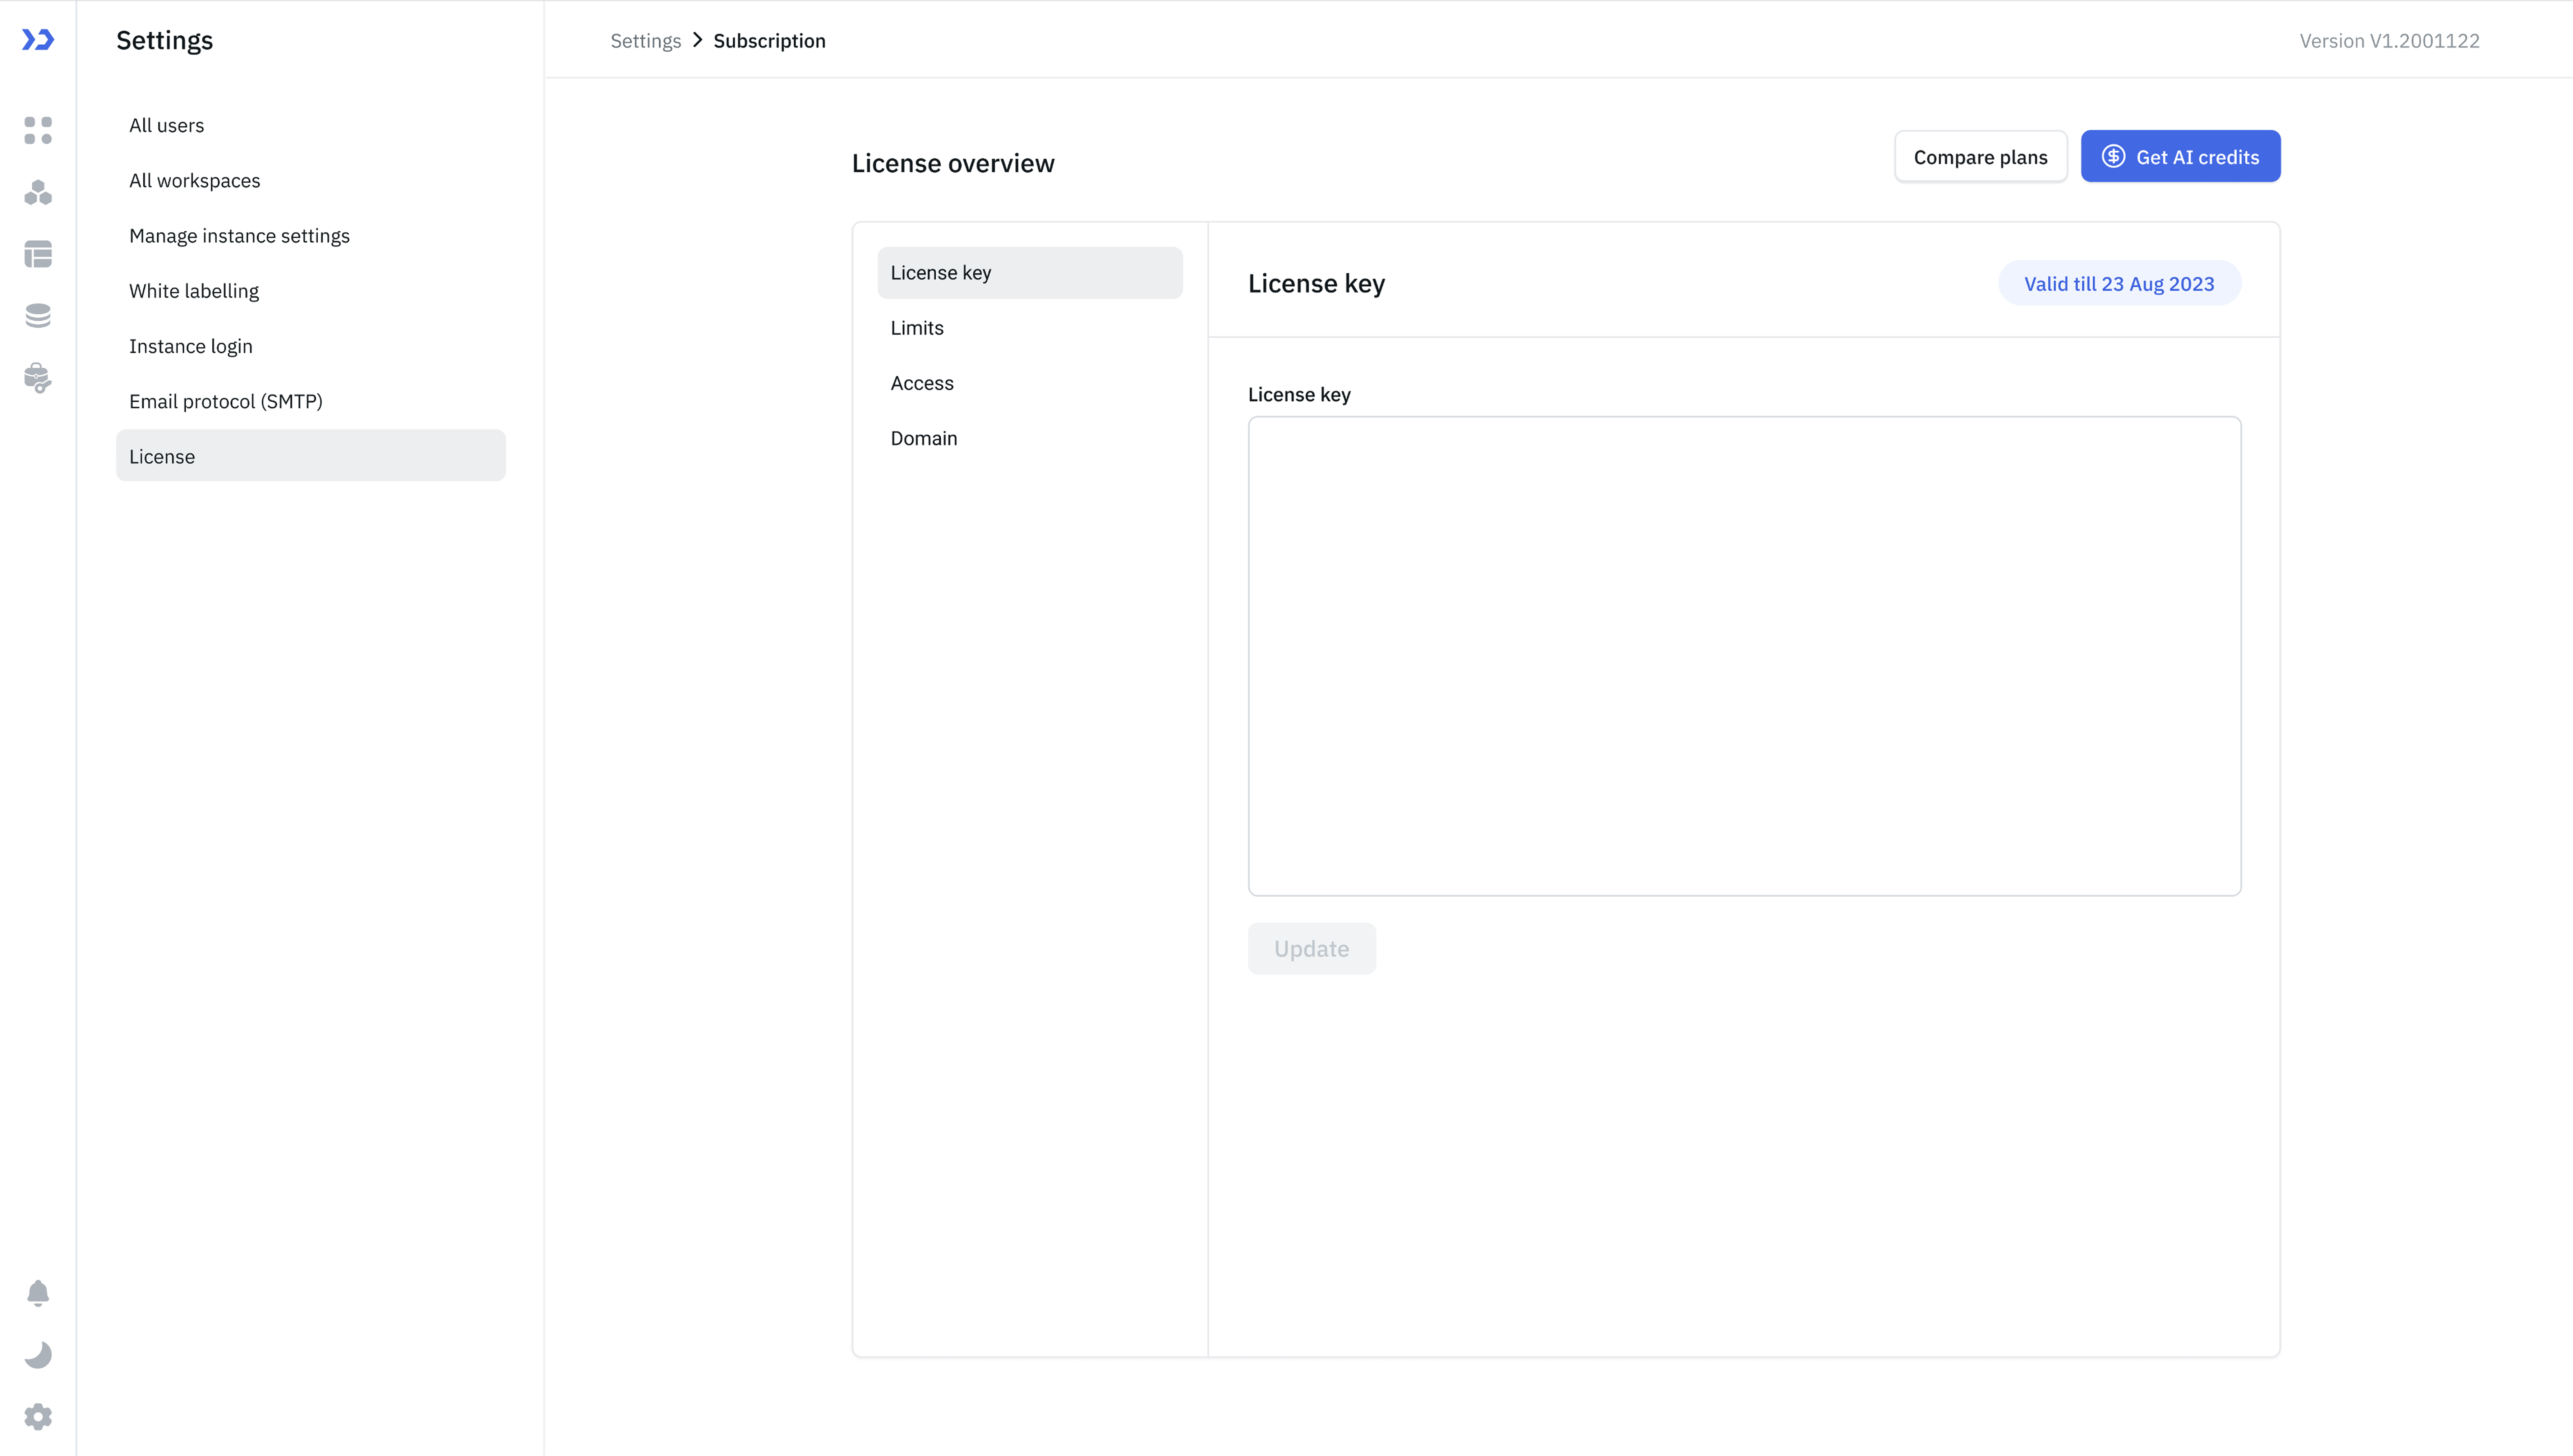
Task: Open Email protocol (SMTP) settings
Action: coord(226,401)
